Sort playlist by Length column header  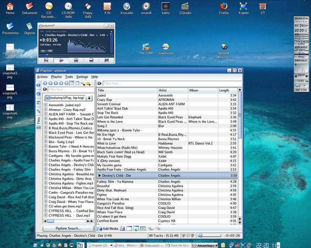[228, 90]
